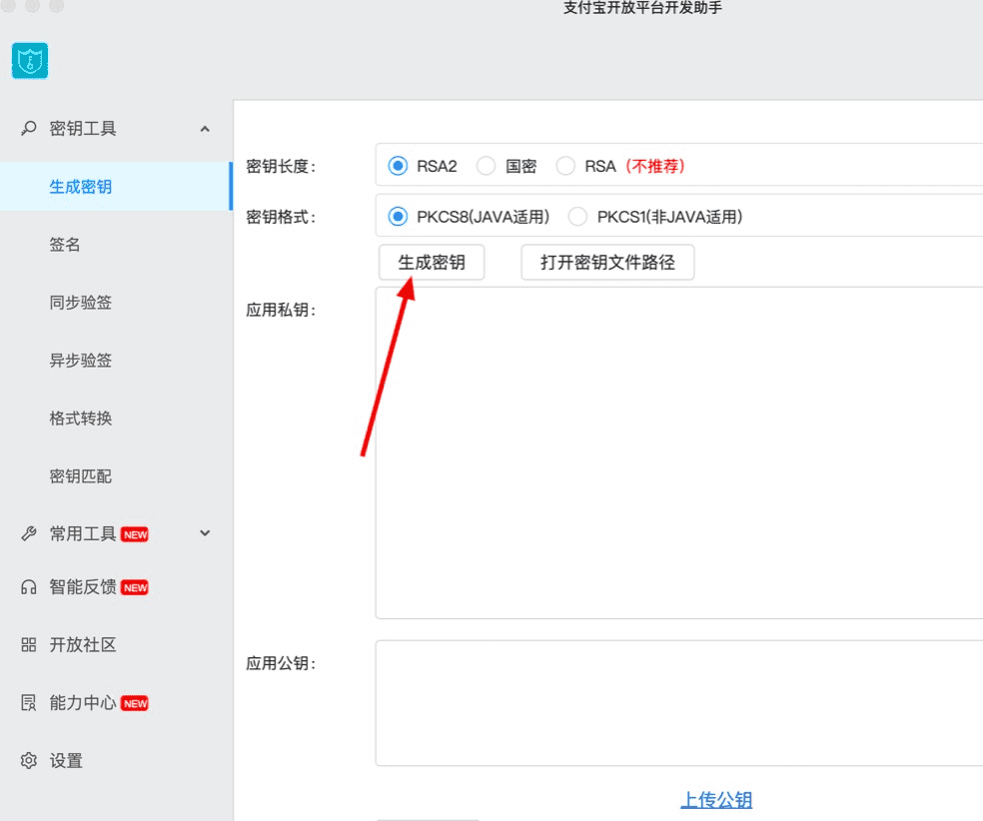Click the NEW badge beside 智能反馈
The width and height of the screenshot is (983, 821).
click(x=135, y=588)
